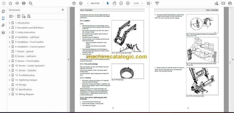Close the Bookmarks pane

click(63, 10)
